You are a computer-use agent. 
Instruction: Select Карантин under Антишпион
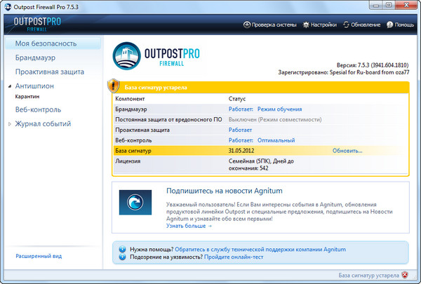28,97
